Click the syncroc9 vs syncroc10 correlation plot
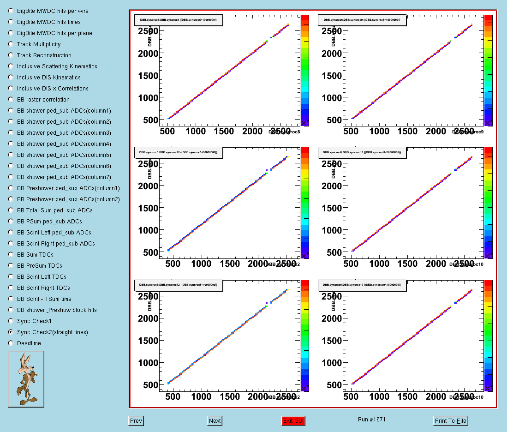Viewport: 507px width, 432px height. coord(413,336)
